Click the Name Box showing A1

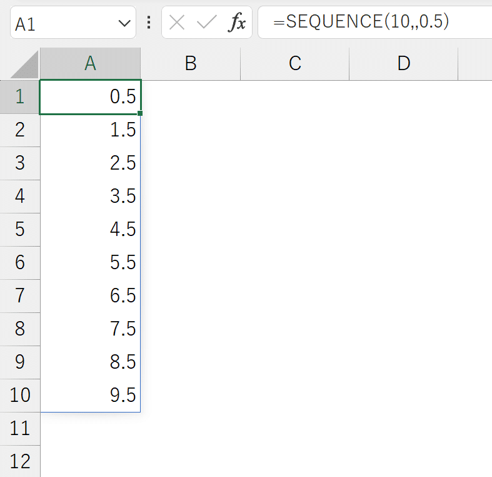pos(73,23)
